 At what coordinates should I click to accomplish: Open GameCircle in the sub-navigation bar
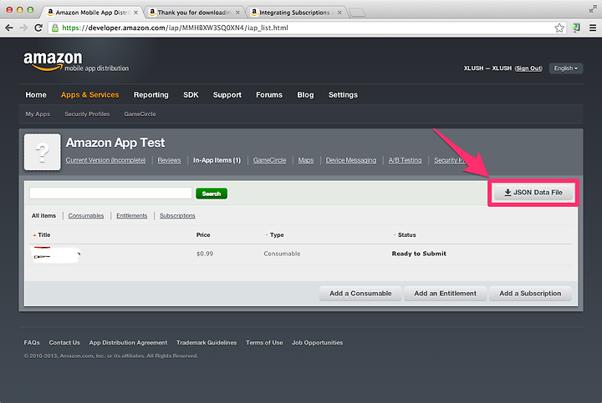[140, 114]
